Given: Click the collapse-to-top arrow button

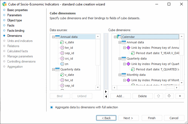Looking at the screenshot, I should [179, 96].
